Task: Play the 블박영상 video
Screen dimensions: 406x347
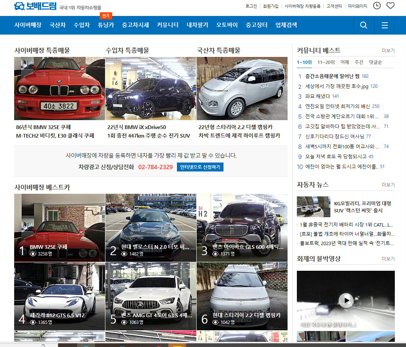Action: click(346, 300)
